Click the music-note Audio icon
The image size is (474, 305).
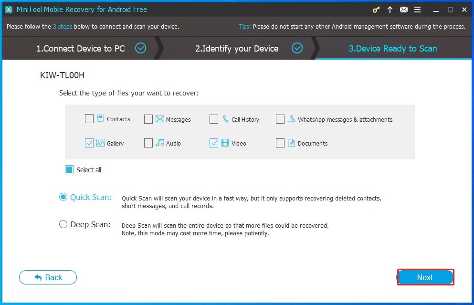(159, 143)
